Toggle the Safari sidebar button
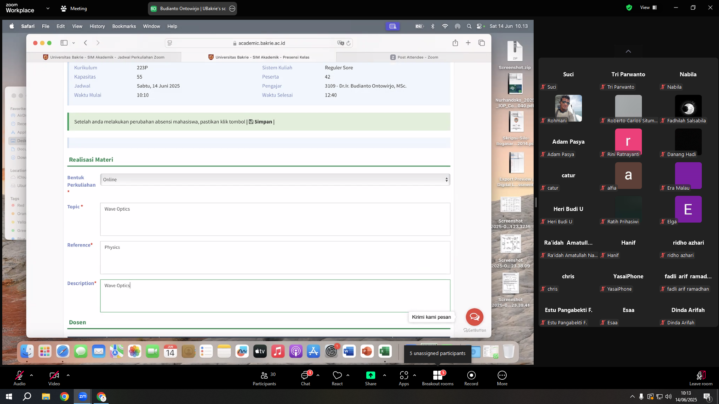The image size is (719, 404). coord(64,43)
